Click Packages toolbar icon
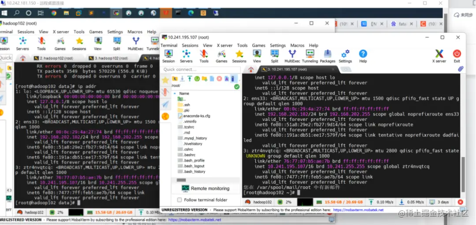The image size is (476, 225). click(327, 56)
